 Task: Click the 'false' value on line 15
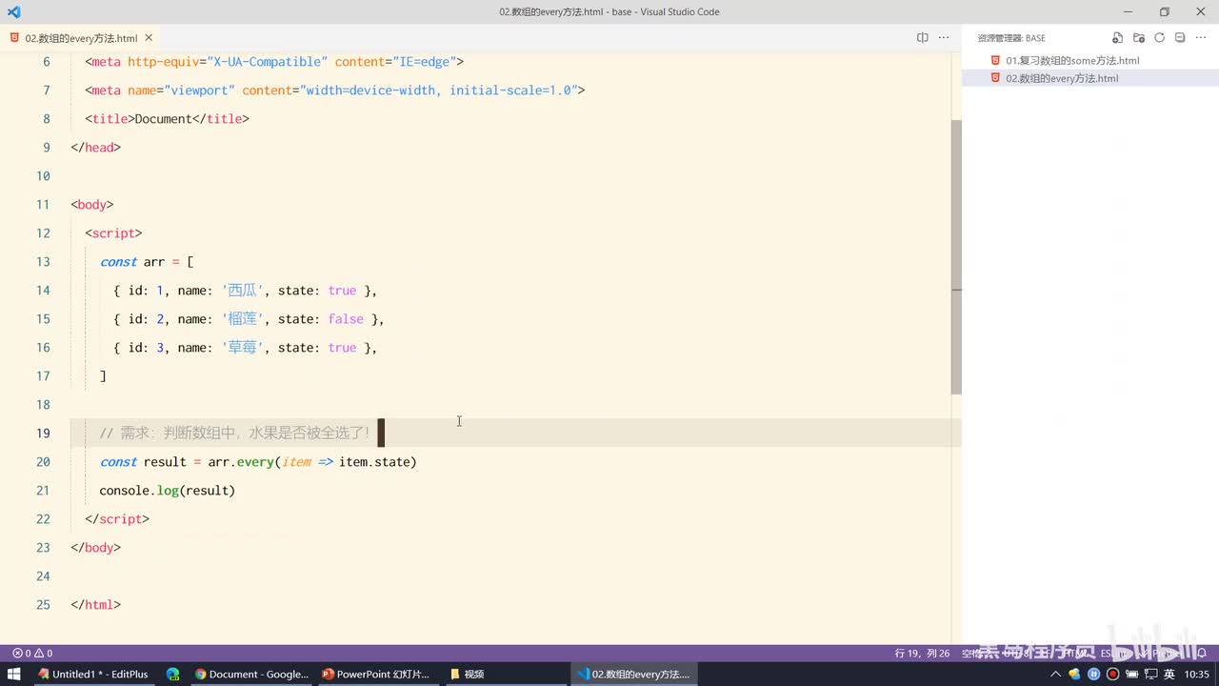coord(346,319)
